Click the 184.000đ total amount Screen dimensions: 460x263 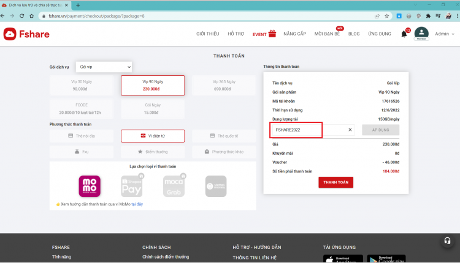click(x=391, y=171)
